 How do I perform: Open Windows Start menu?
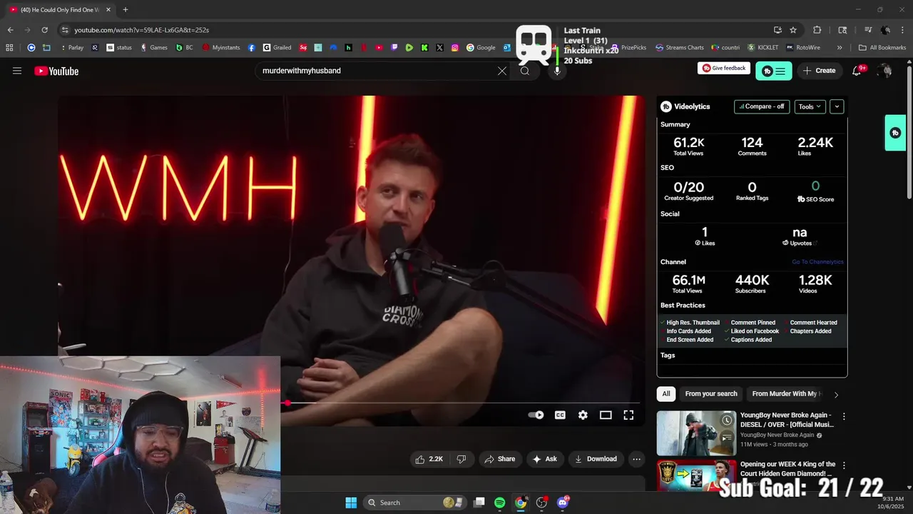click(351, 503)
